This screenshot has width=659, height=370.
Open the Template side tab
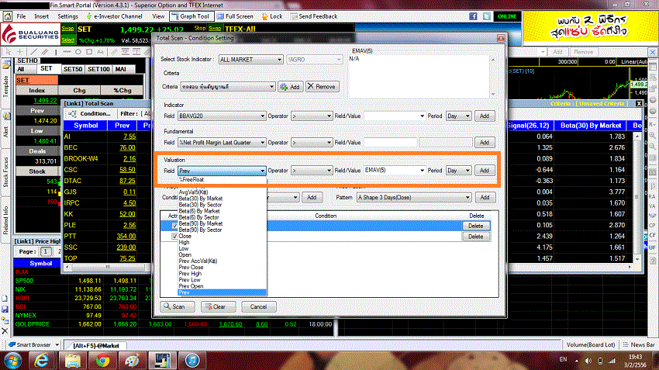pos(6,85)
